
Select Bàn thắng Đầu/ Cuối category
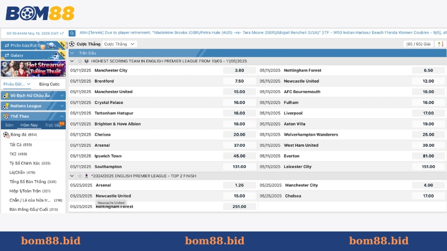point(34,210)
